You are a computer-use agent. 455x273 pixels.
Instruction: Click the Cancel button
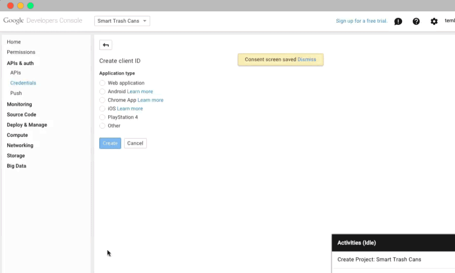point(135,143)
